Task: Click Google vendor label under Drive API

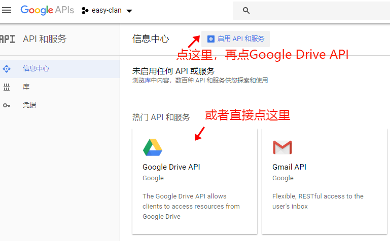Action: 153,178
